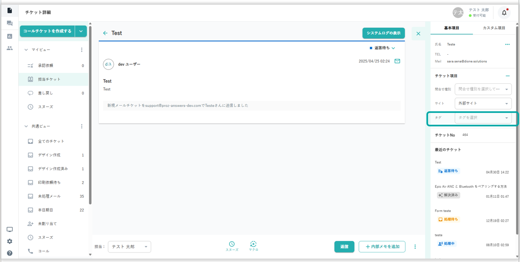Open the タグを選択 dropdown
The width and height of the screenshot is (520, 262).
[x=483, y=118]
